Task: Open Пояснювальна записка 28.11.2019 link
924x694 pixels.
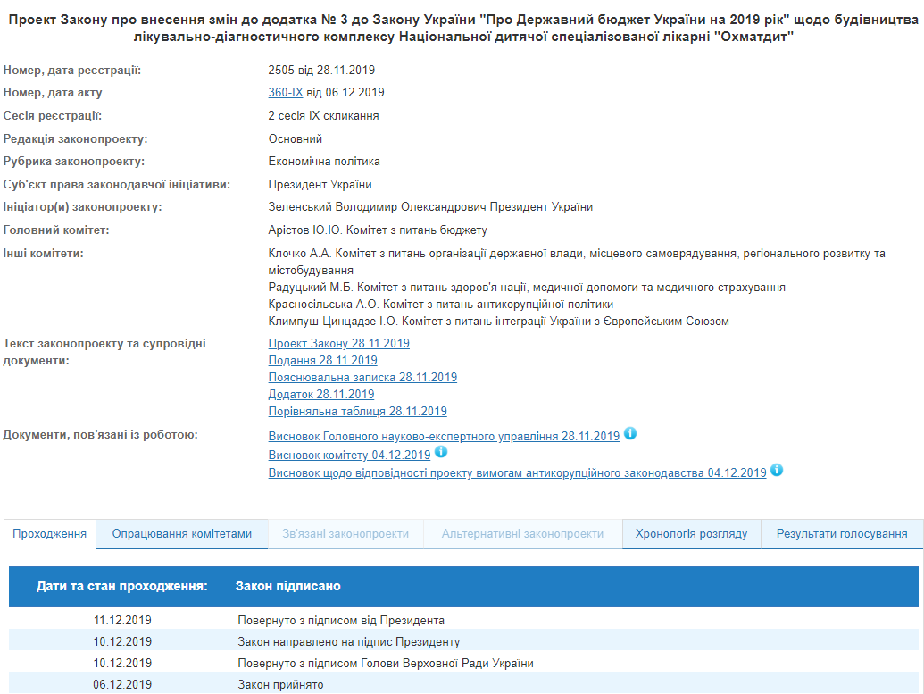Action: (x=362, y=377)
